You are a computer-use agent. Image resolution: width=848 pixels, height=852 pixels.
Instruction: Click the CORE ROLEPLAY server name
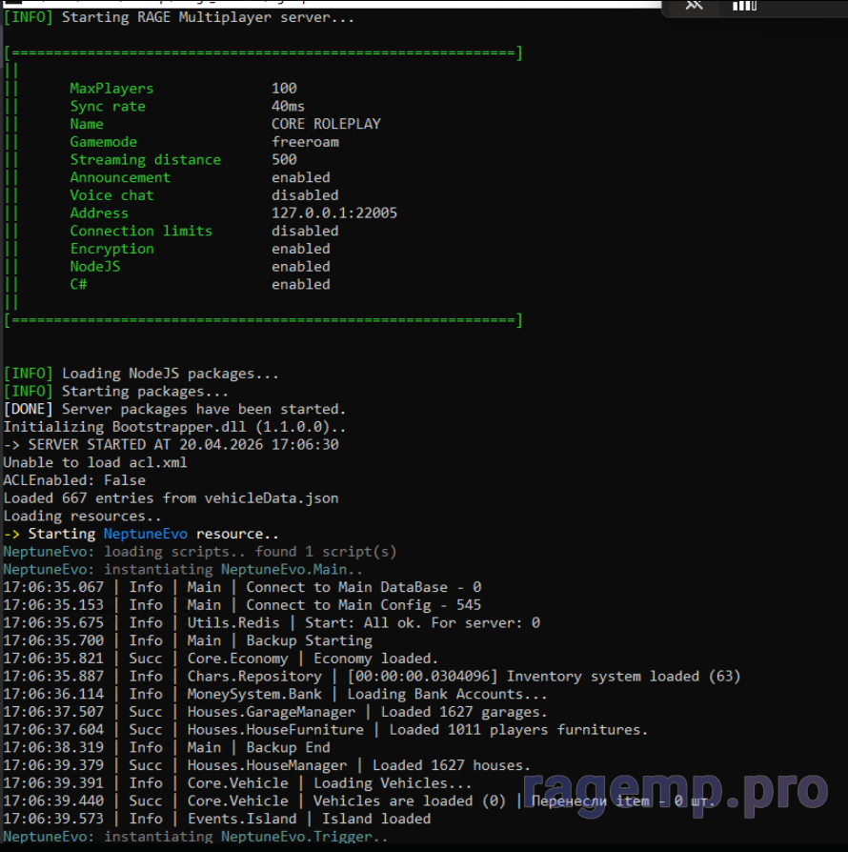326,124
